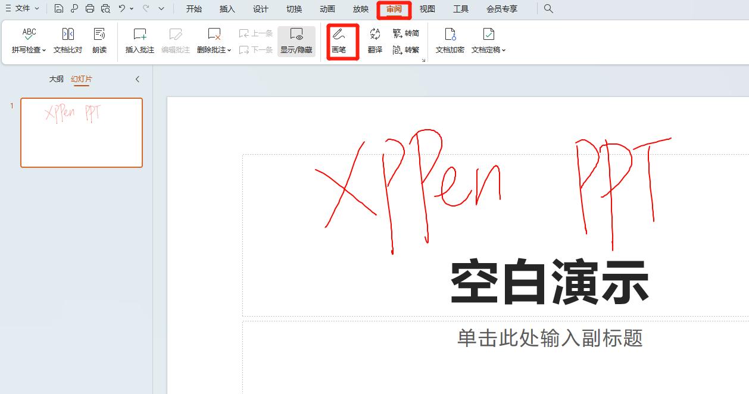
Task: Click the 文档定稿 icon
Action: pyautogui.click(x=488, y=34)
